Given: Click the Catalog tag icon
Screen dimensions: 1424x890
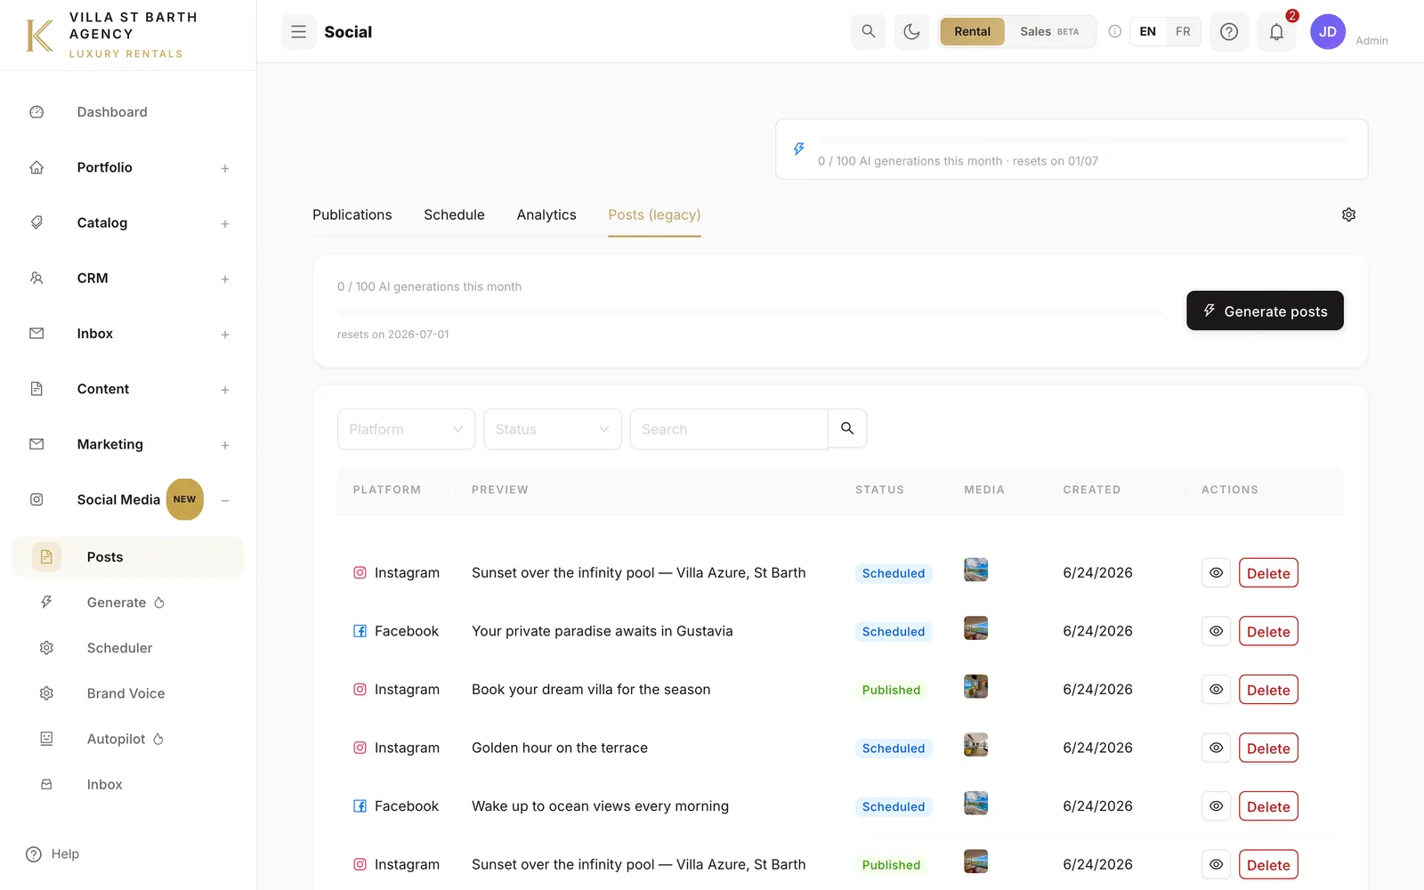Looking at the screenshot, I should coord(36,222).
